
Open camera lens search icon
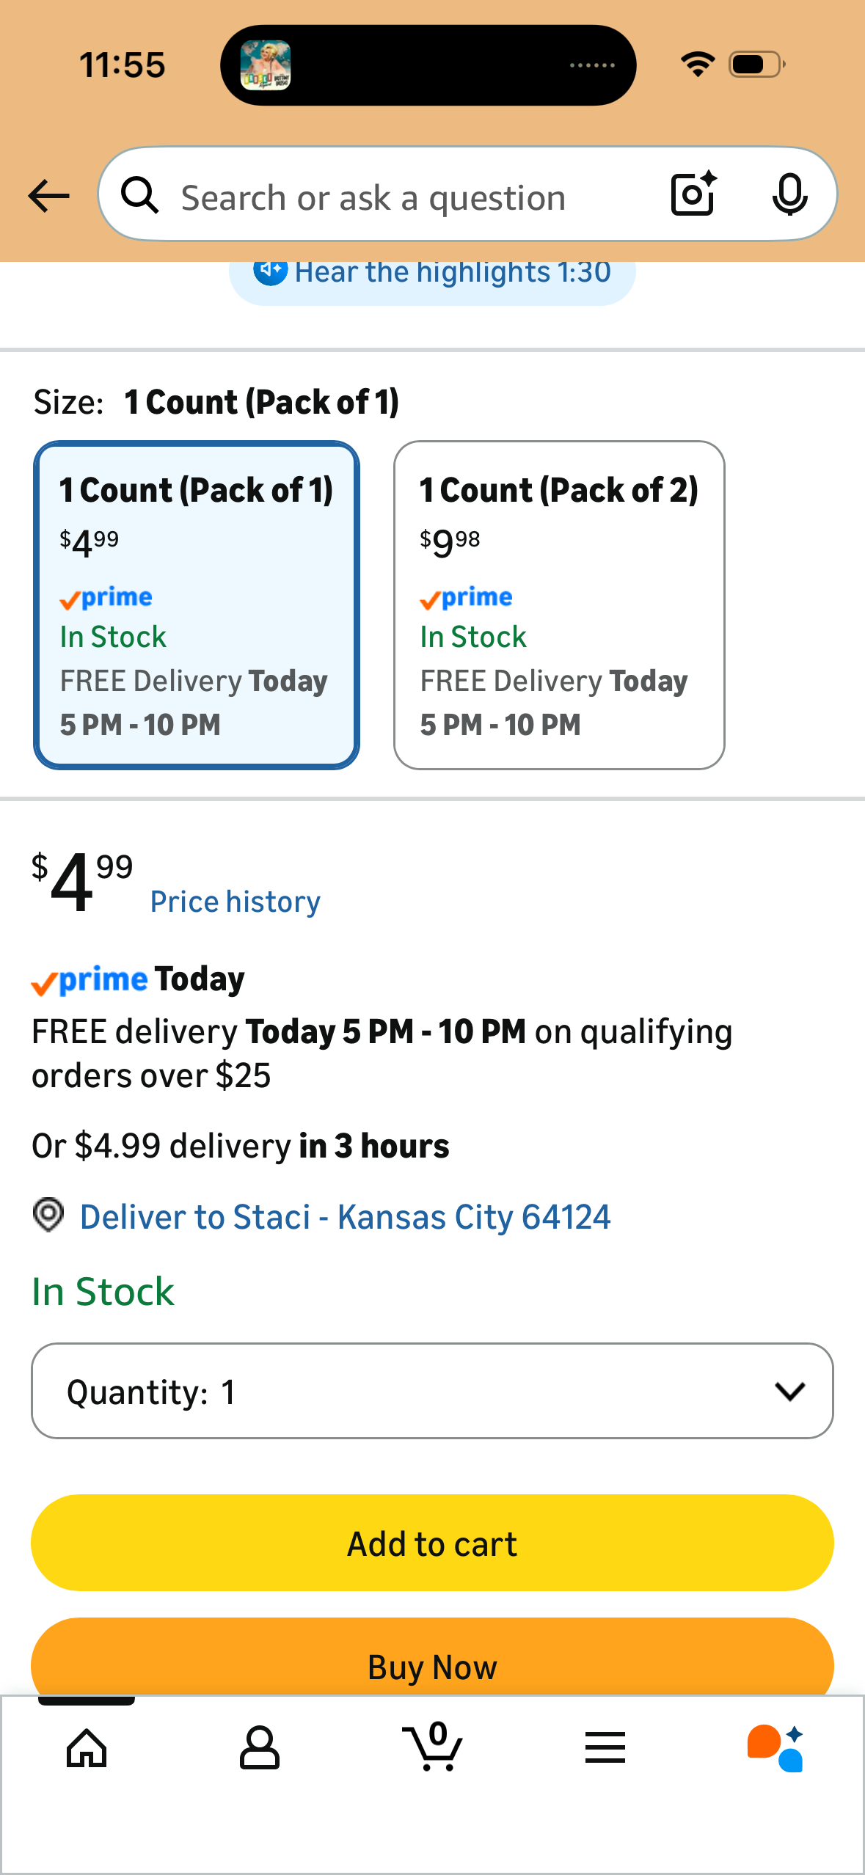pyautogui.click(x=693, y=194)
